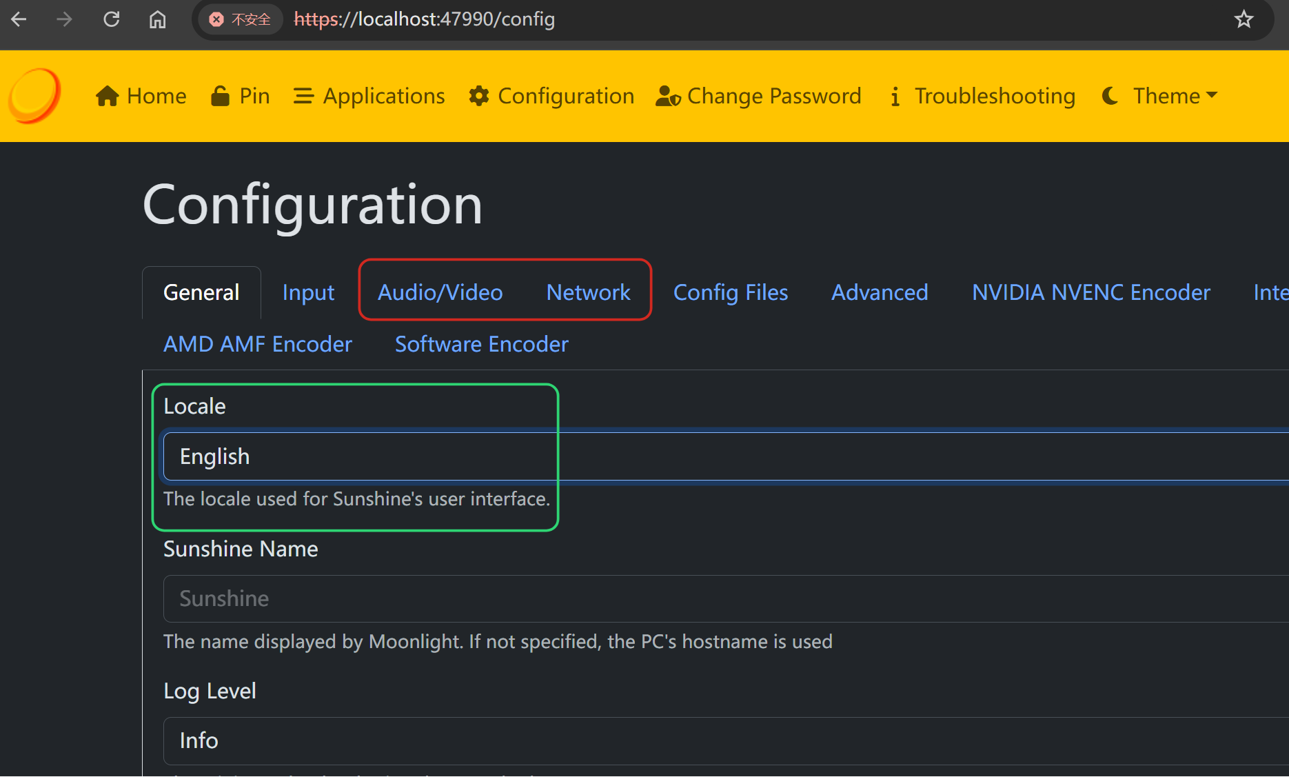
Task: Click the Moonlight hostname help text
Action: [x=498, y=641]
